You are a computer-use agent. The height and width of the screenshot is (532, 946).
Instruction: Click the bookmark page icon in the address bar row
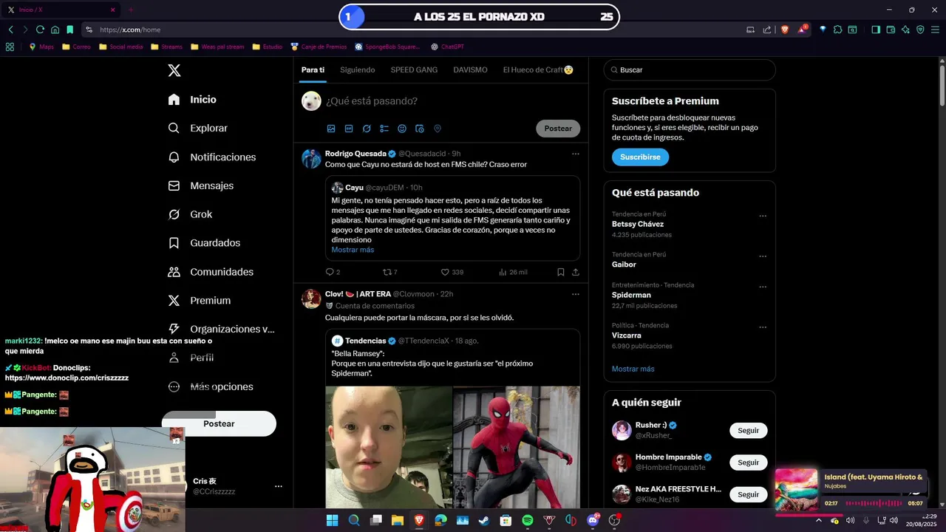pyautogui.click(x=69, y=30)
